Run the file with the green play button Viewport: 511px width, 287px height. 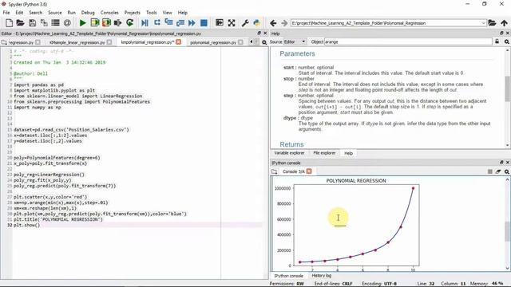(x=82, y=23)
